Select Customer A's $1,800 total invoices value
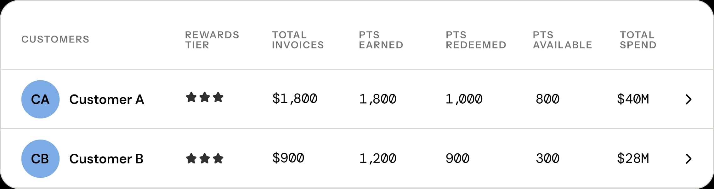 click(x=295, y=99)
